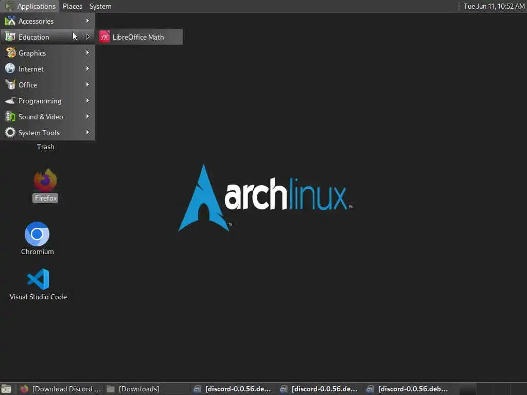Click the Sound & Video film icon
This screenshot has height=395, width=527.
(x=10, y=117)
